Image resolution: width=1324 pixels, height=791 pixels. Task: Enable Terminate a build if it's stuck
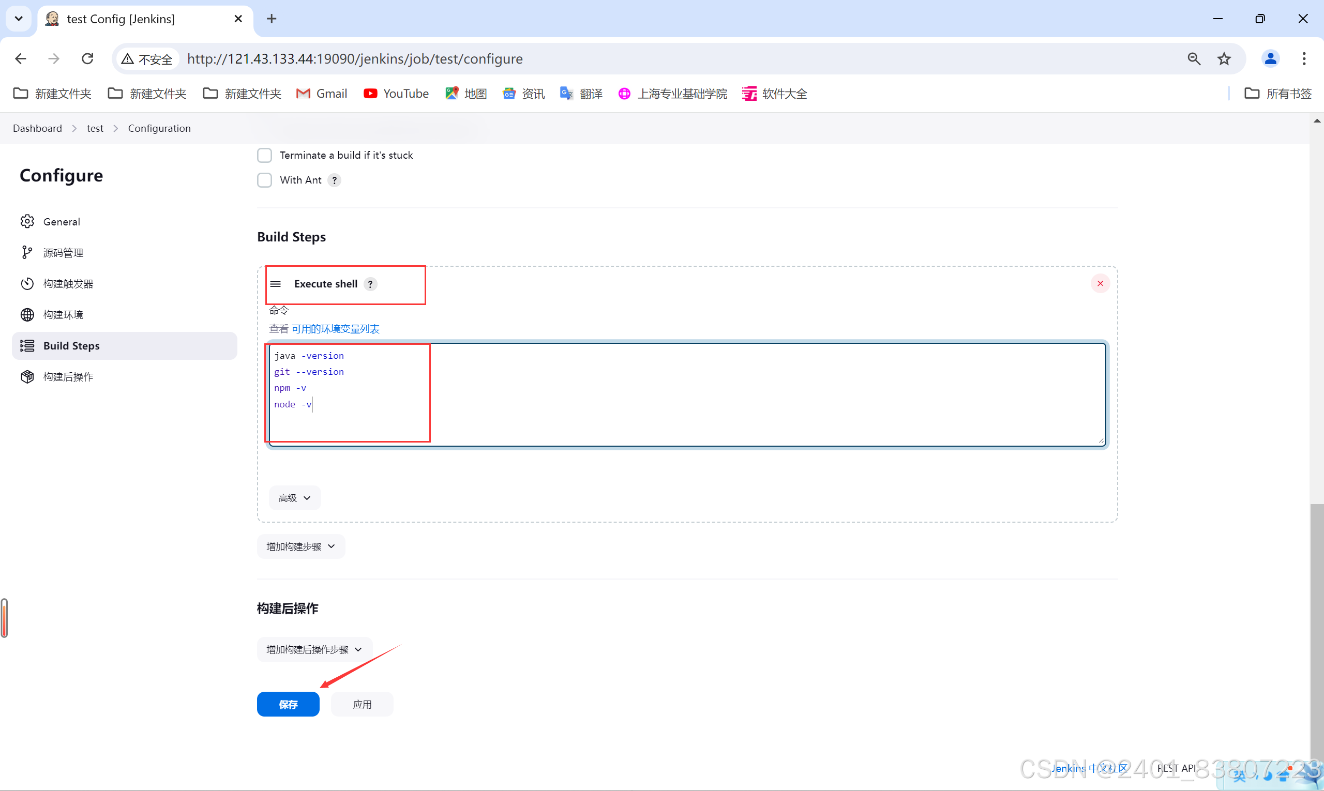(264, 155)
